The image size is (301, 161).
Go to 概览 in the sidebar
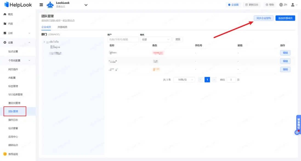click(10, 14)
